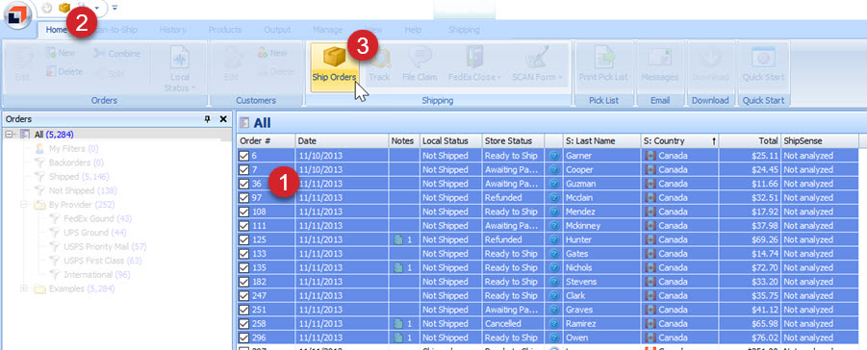Select the International (96) filter
This screenshot has height=350, width=867.
coord(97,275)
